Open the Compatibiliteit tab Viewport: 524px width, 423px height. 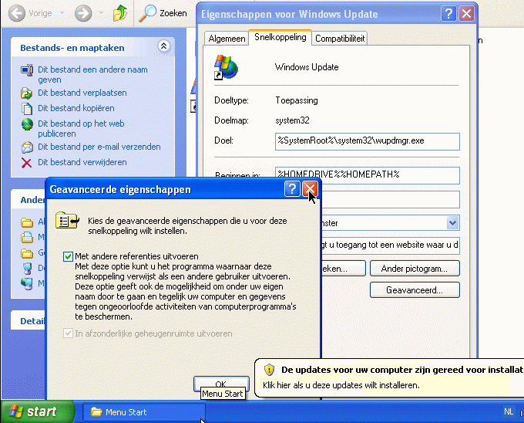[340, 39]
